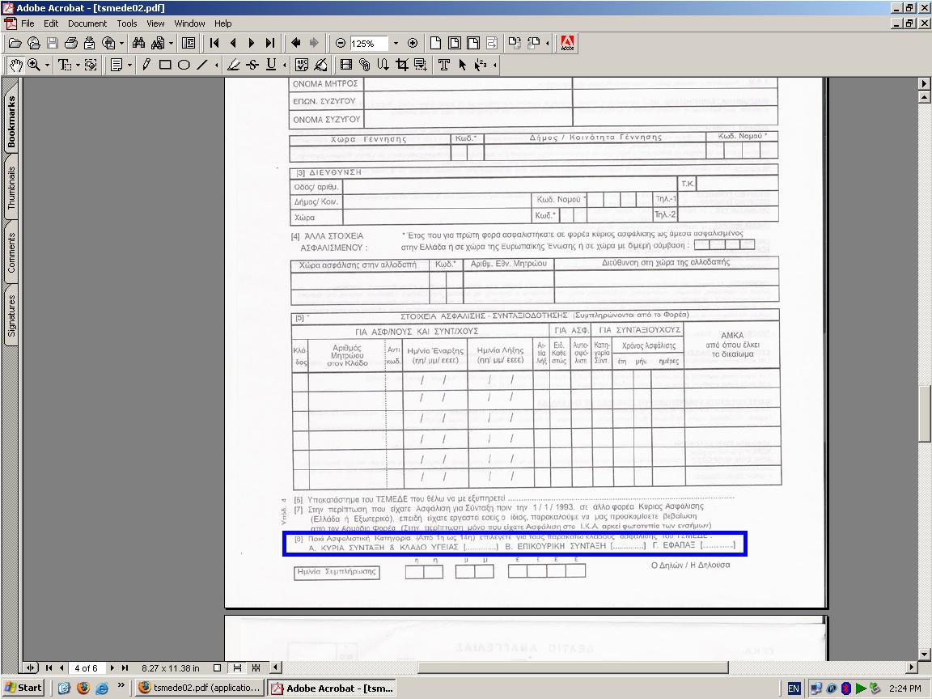932x699 pixels.
Task: Toggle the navigation pane toolbar button
Action: tap(189, 43)
